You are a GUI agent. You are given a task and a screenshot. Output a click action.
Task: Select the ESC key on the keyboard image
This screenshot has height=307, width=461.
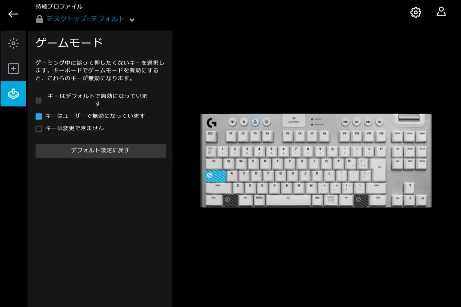[x=211, y=136]
